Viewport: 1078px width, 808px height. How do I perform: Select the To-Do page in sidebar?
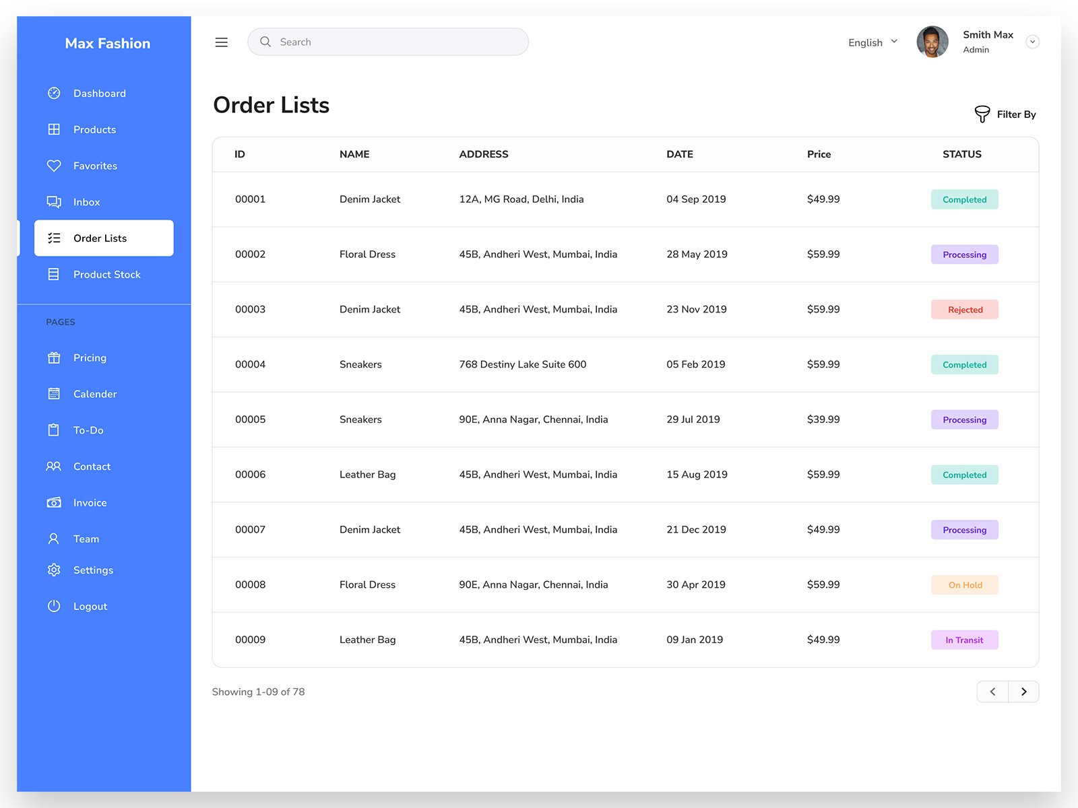[54, 430]
